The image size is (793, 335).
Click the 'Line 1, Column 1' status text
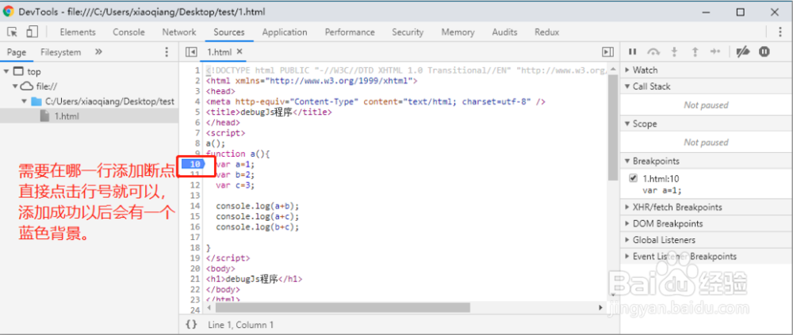point(241,325)
